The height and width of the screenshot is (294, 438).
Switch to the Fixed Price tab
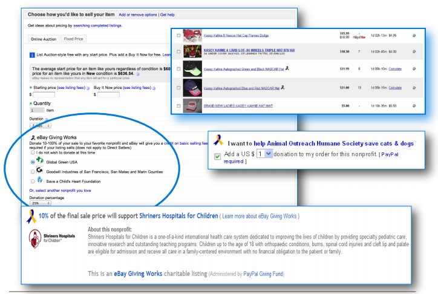tap(73, 39)
